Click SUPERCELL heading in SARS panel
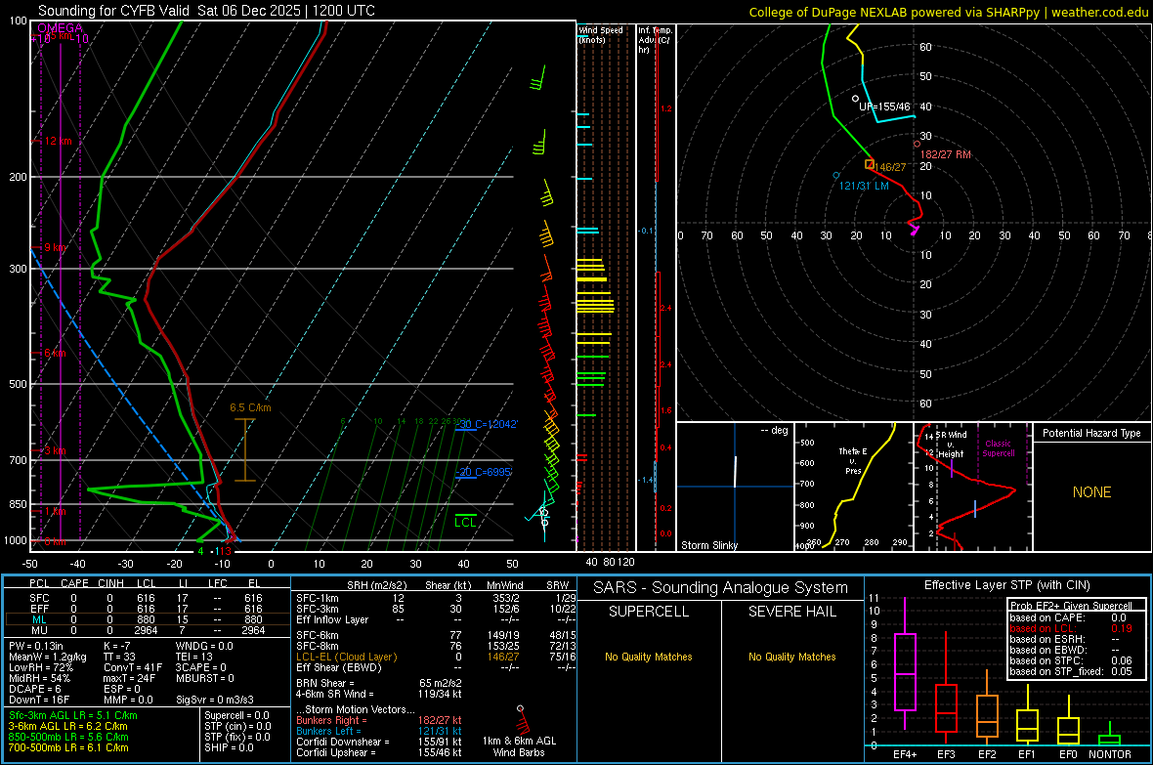 [x=648, y=612]
